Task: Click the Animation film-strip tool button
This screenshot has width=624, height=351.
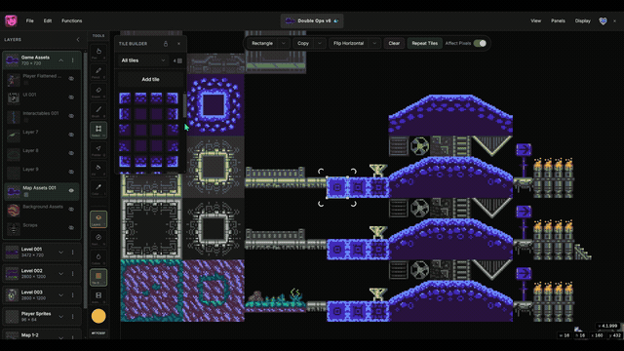Action: tap(98, 296)
